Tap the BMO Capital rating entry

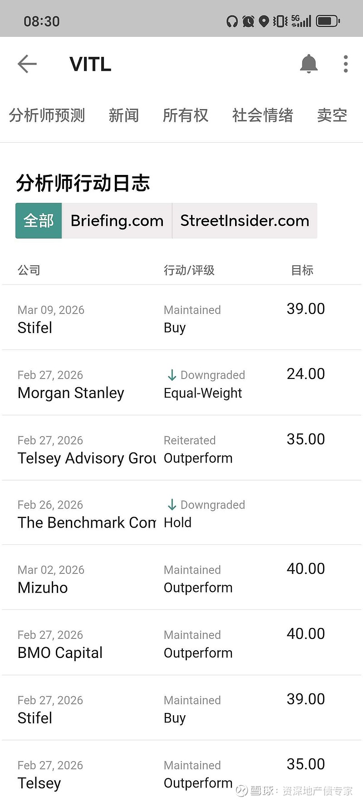181,643
